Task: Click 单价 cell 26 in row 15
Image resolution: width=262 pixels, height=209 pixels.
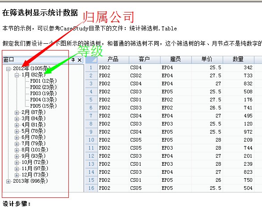Action: pyautogui.click(x=207, y=180)
